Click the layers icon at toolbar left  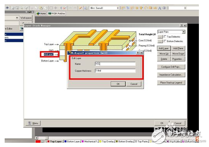7,8
